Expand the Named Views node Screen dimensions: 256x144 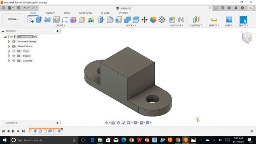pyautogui.click(x=9, y=46)
